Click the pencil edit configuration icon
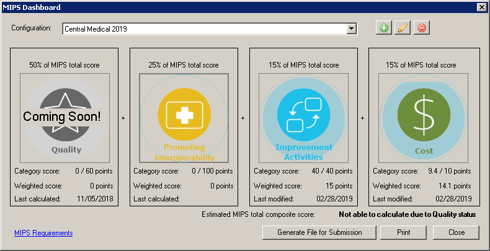This screenshot has width=490, height=251. pyautogui.click(x=403, y=29)
